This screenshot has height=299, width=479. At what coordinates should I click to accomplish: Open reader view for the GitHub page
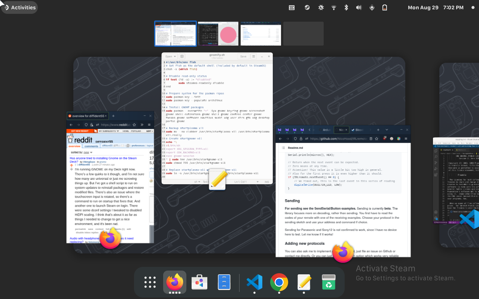(370, 139)
